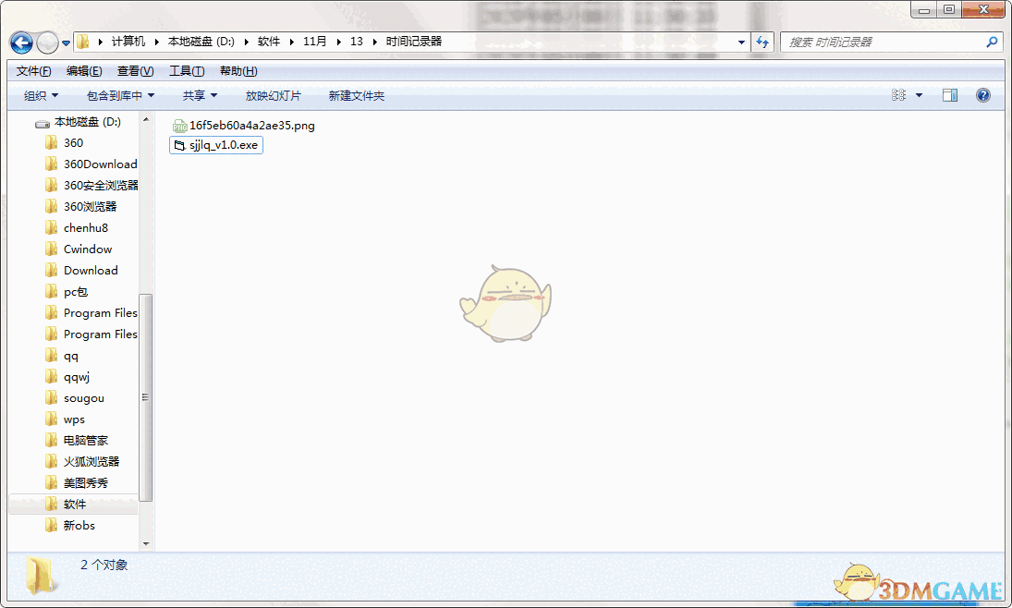Maximize the explorer window

coord(949,9)
